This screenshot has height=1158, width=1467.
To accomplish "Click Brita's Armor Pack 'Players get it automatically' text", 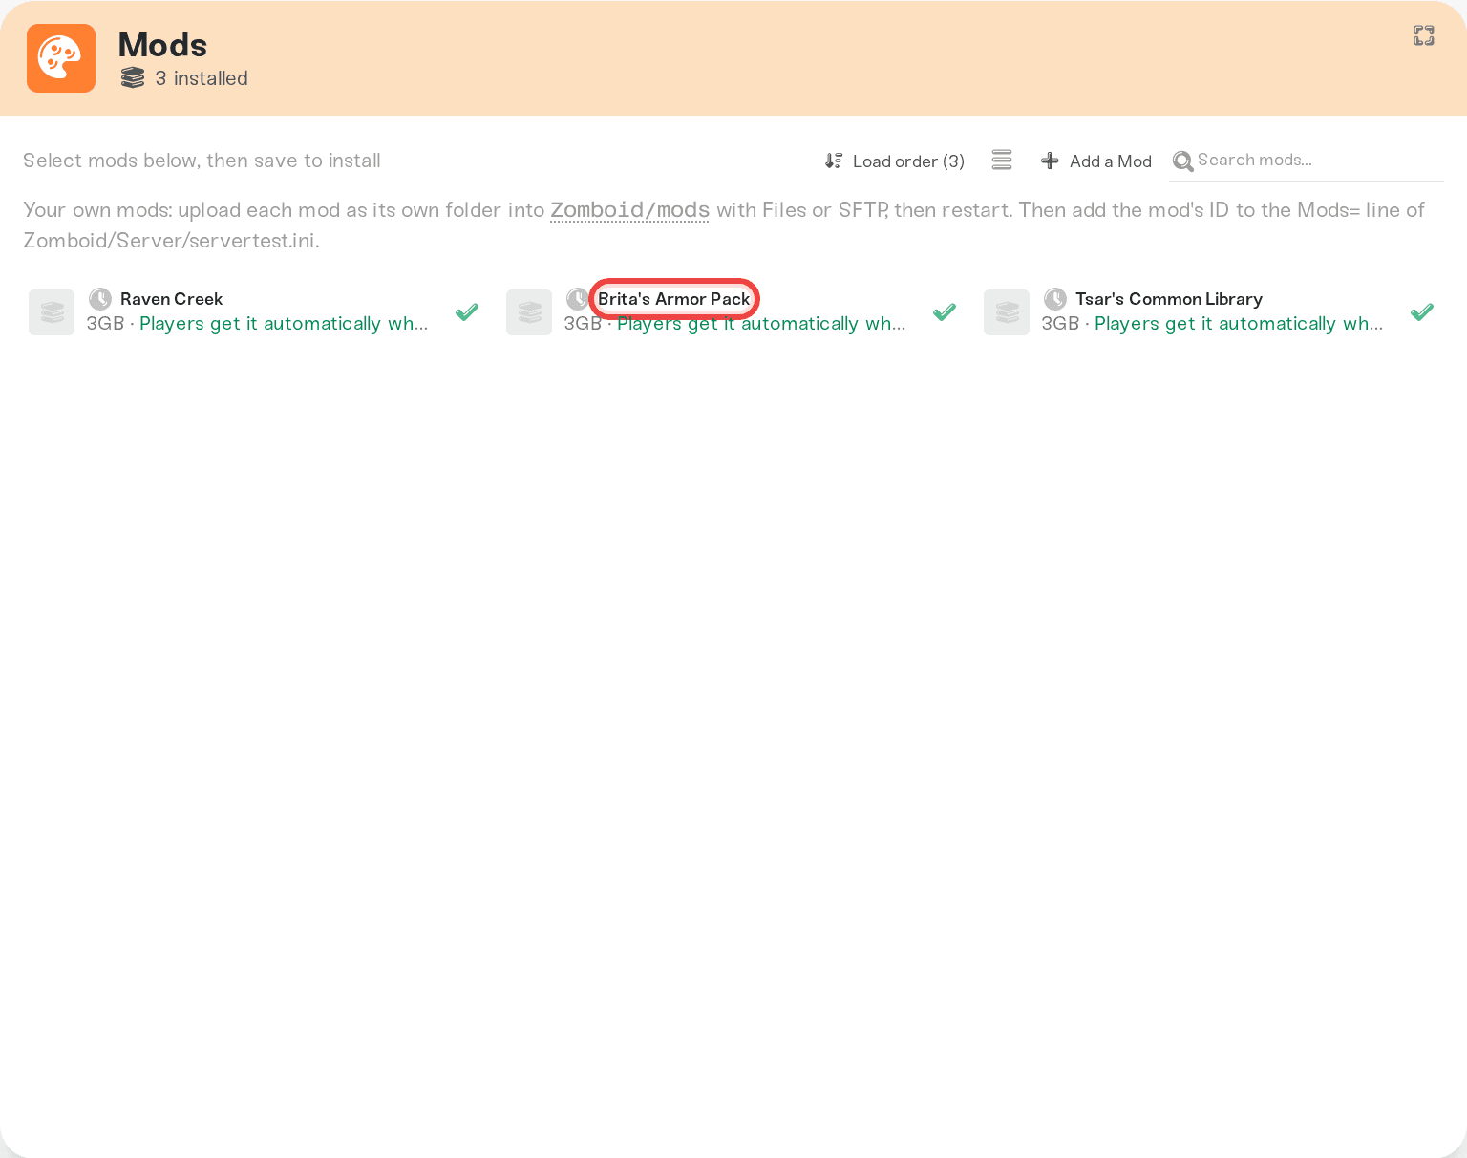I will (761, 324).
